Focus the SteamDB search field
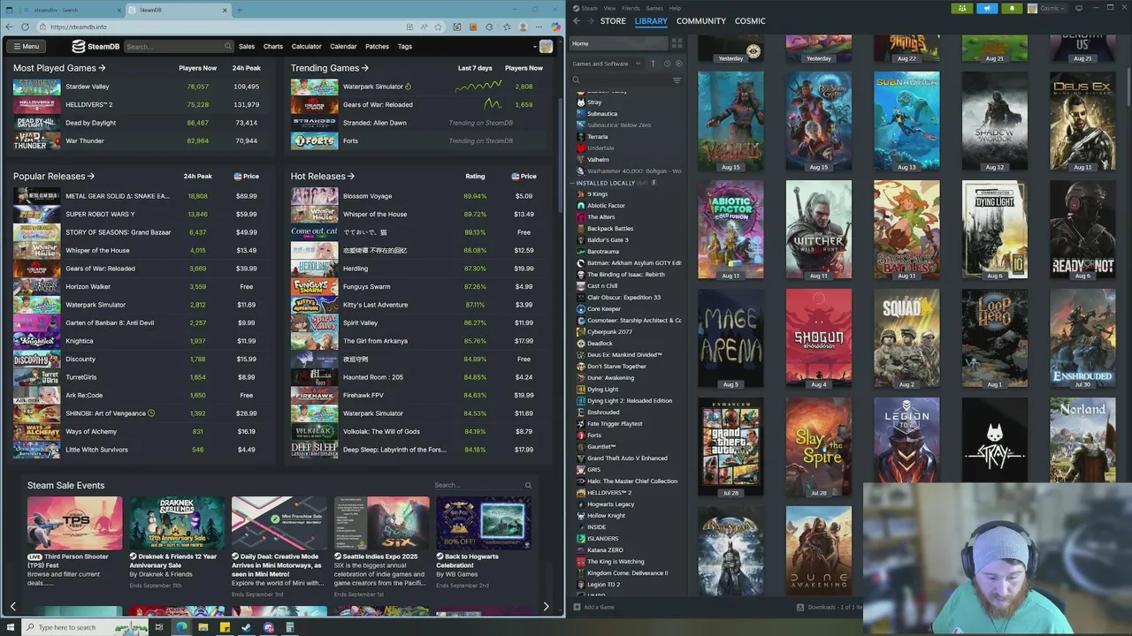The width and height of the screenshot is (1132, 636). tap(177, 47)
